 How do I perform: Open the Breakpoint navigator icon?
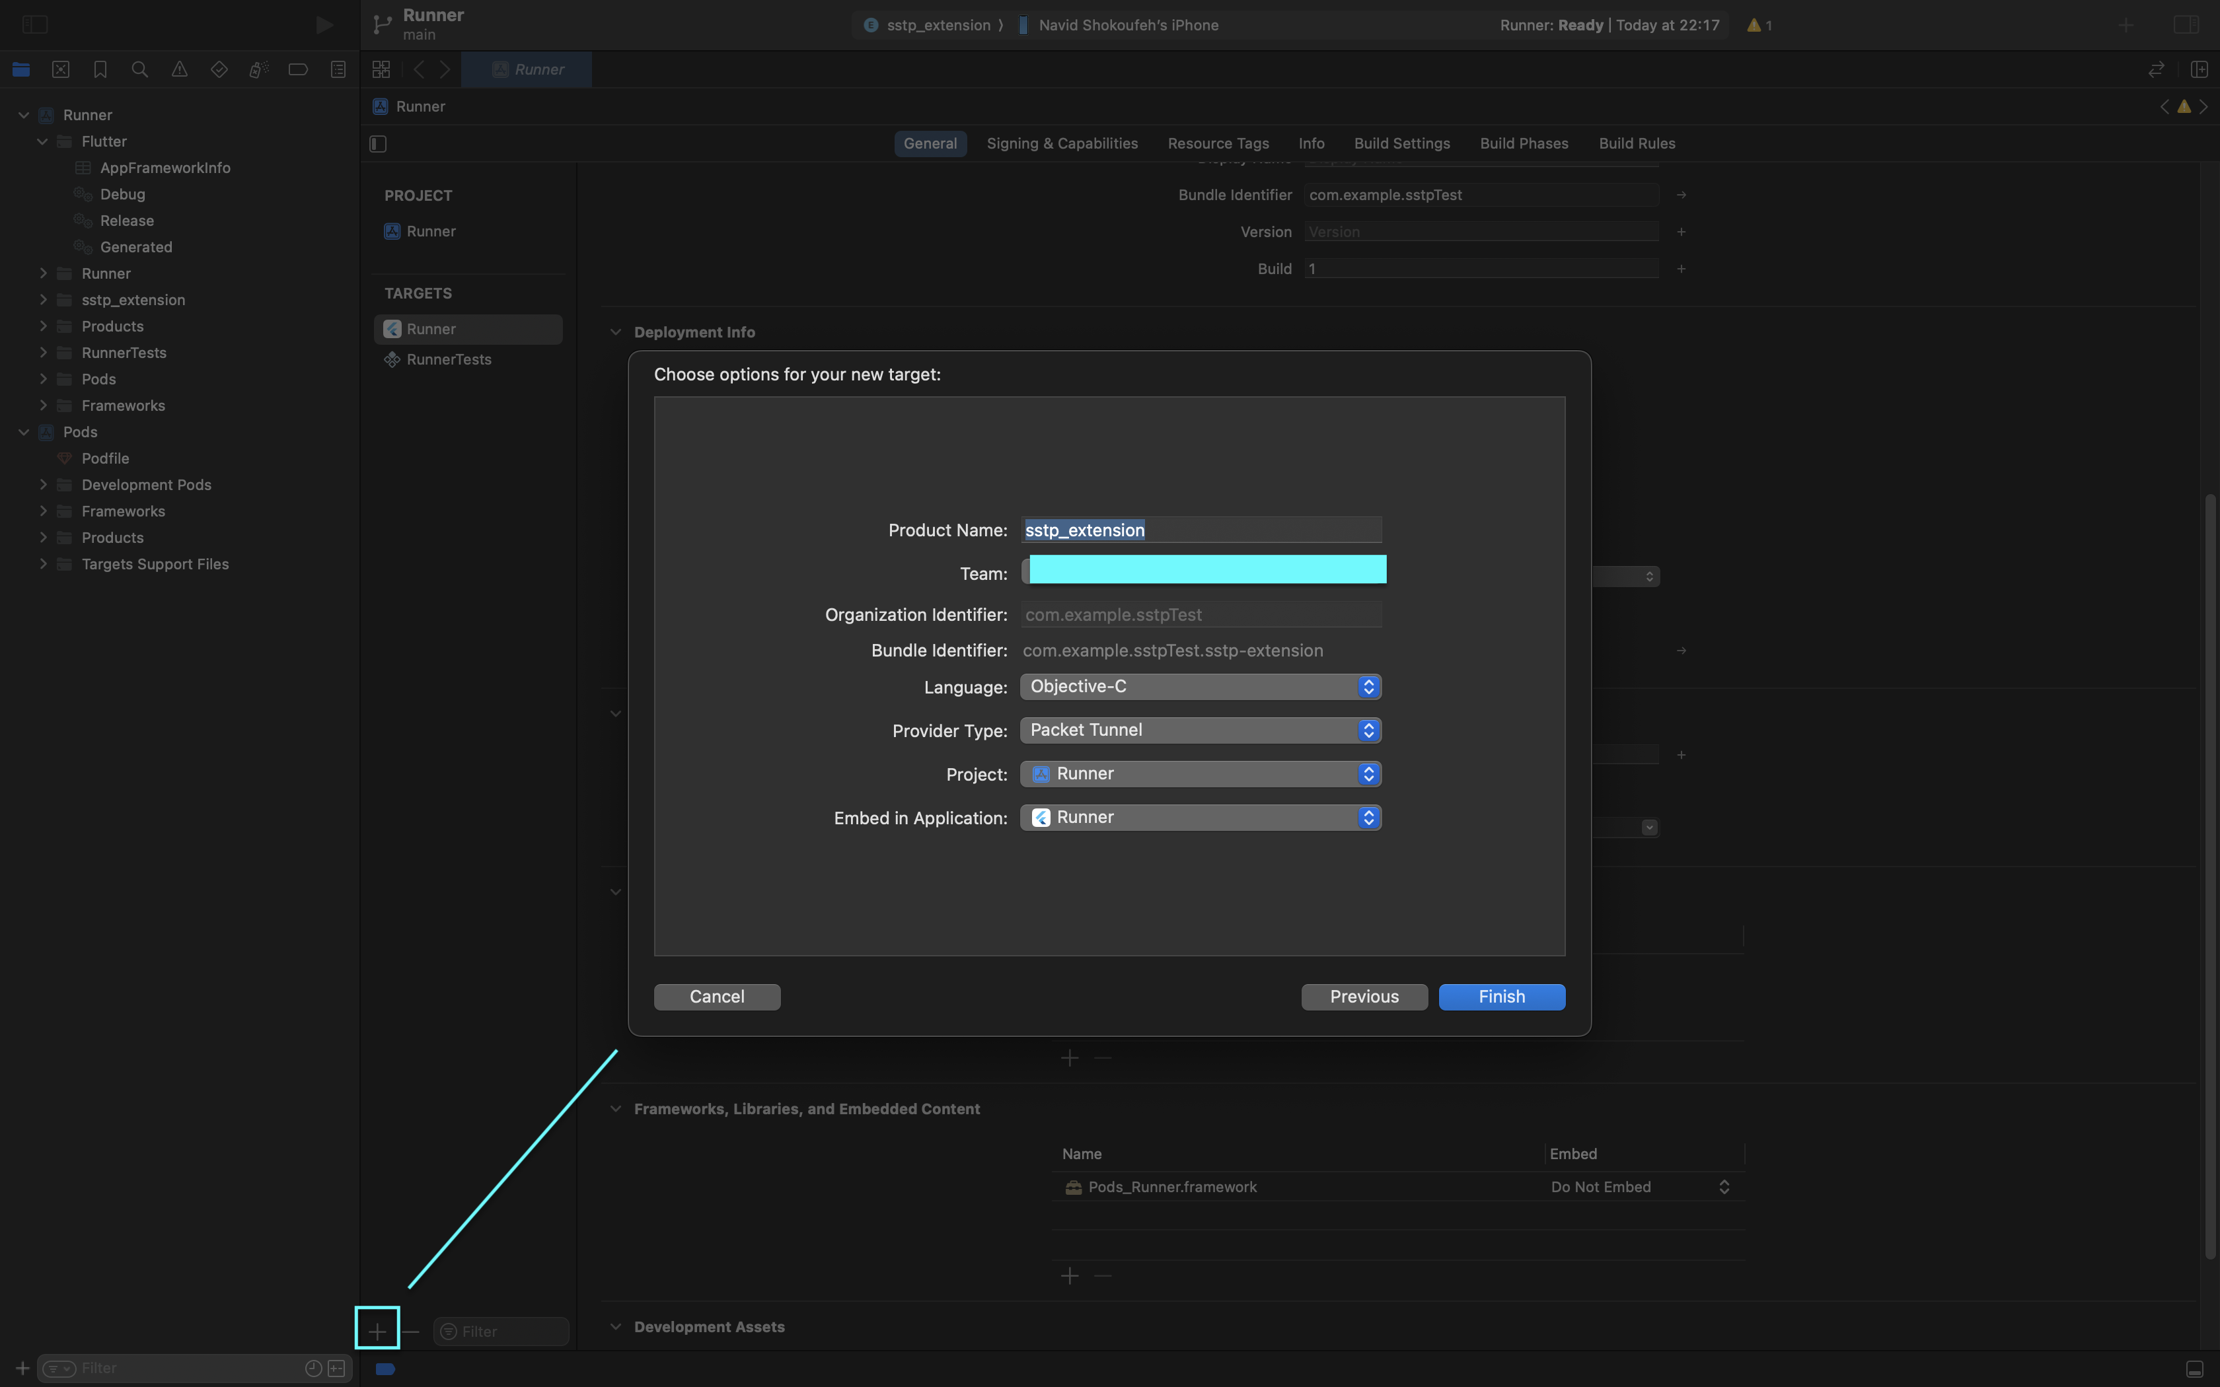click(x=298, y=69)
